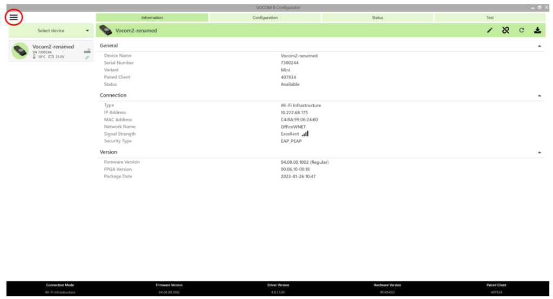
Task: Select the Test tab
Action: pyautogui.click(x=490, y=17)
